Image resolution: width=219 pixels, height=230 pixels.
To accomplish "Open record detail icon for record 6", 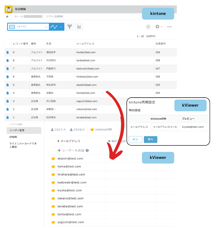I will pyautogui.click(x=8, y=77).
